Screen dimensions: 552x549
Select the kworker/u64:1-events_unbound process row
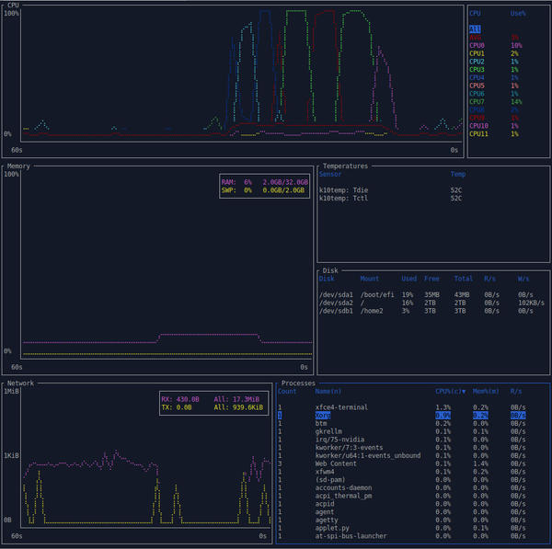point(402,456)
